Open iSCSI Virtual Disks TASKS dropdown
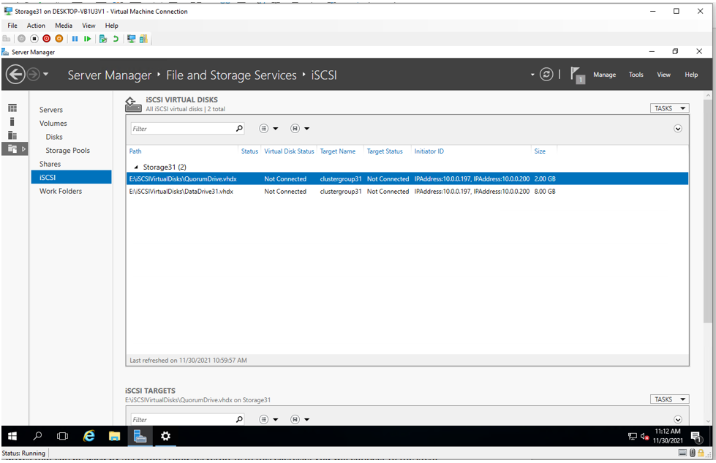 point(669,108)
